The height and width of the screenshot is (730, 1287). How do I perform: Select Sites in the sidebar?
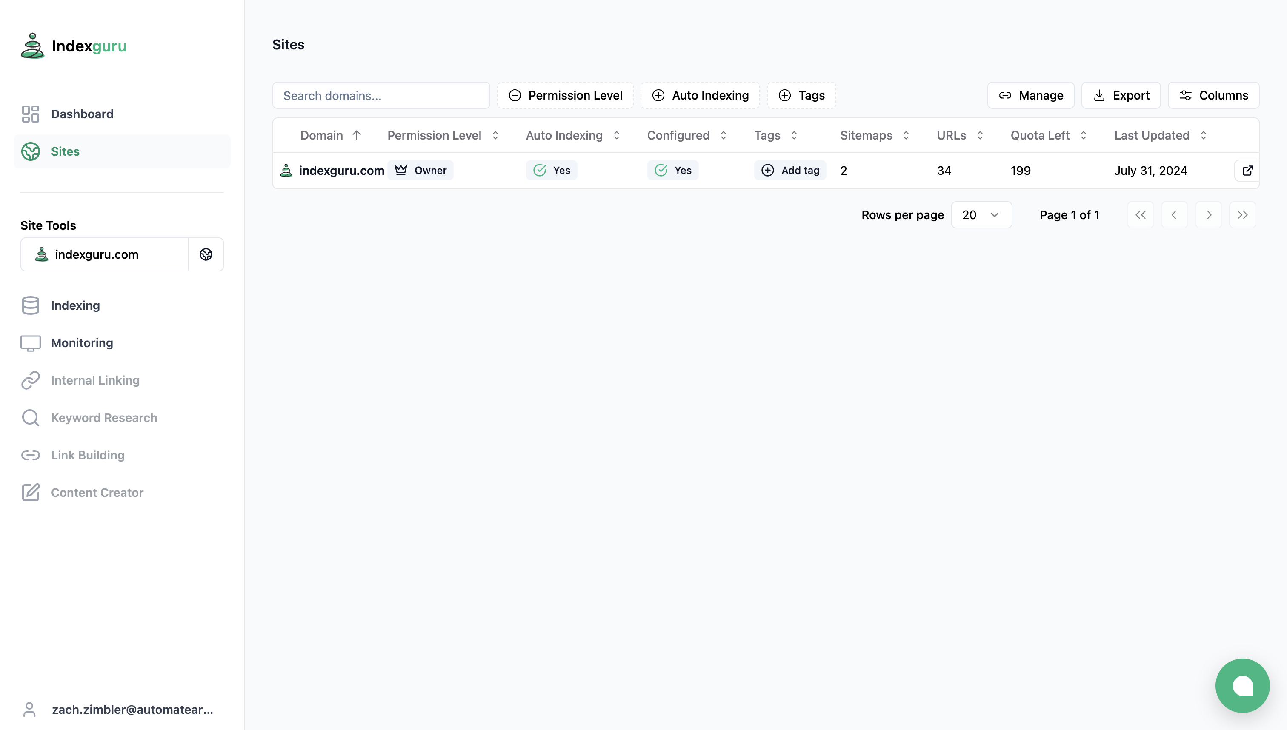[122, 151]
